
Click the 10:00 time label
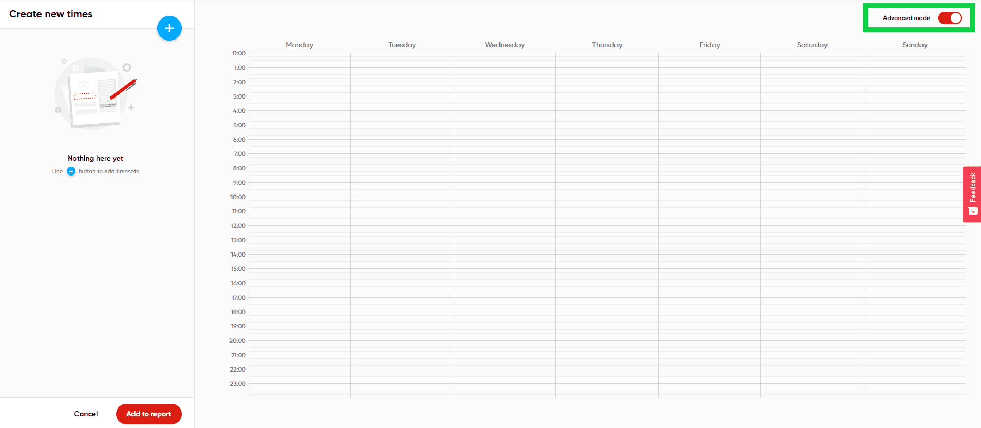pyautogui.click(x=238, y=197)
